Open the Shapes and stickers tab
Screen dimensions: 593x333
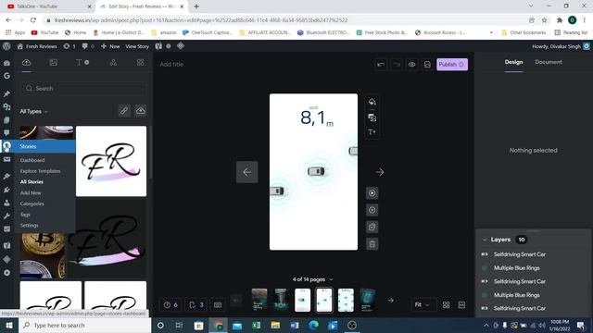click(113, 63)
